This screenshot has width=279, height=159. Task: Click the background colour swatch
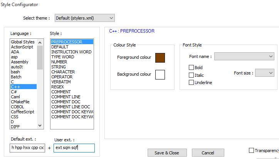click(160, 74)
